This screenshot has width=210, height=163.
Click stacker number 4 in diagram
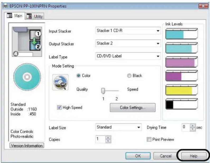(x=16, y=54)
